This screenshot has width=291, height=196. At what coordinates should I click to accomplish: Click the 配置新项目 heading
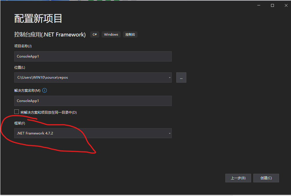pyautogui.click(x=38, y=19)
